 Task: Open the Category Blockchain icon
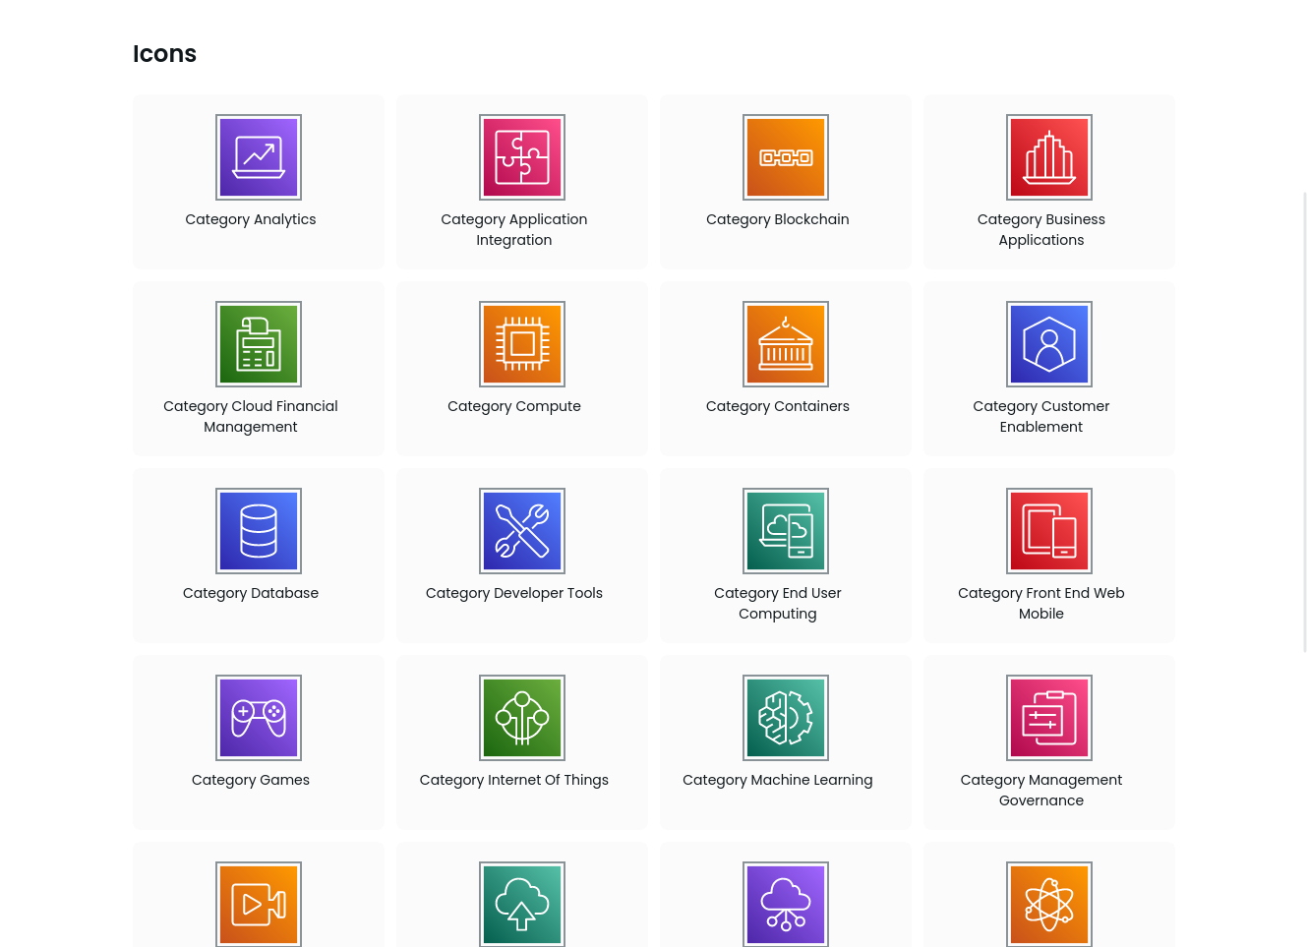[x=786, y=157]
